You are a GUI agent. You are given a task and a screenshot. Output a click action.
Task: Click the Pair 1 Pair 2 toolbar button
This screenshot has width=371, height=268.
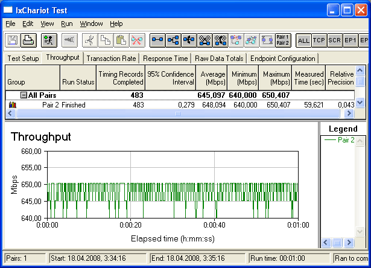pos(283,40)
